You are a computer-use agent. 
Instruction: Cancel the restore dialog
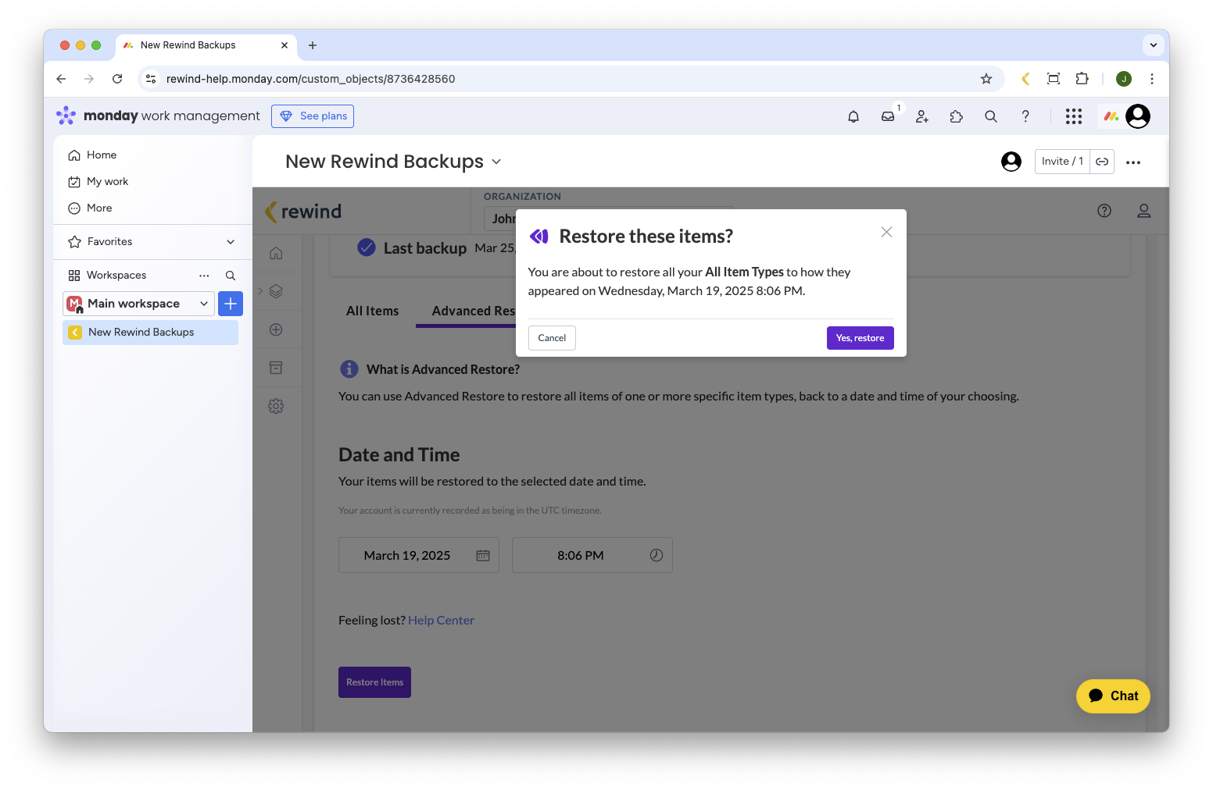coord(552,338)
